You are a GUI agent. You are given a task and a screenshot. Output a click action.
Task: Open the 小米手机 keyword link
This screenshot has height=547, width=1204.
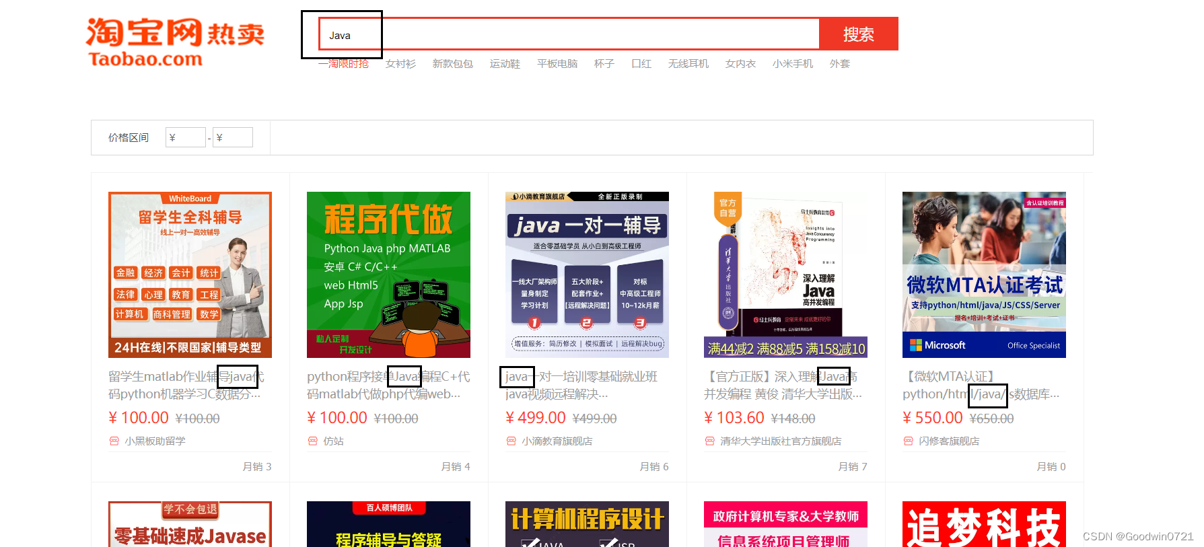(793, 64)
